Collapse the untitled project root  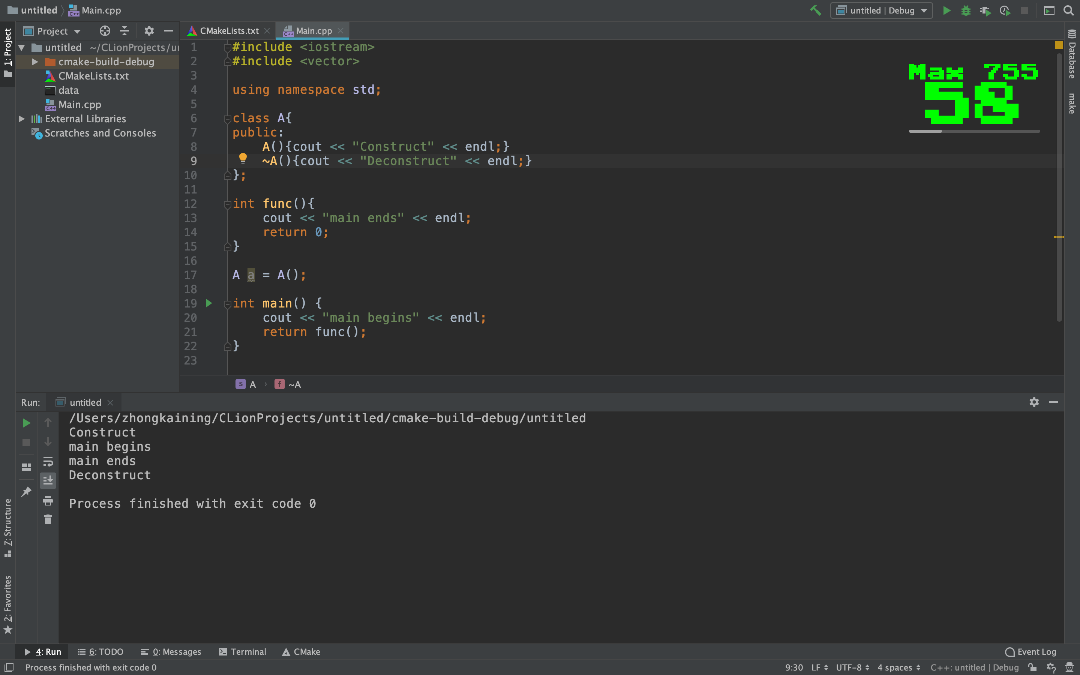tap(21, 47)
